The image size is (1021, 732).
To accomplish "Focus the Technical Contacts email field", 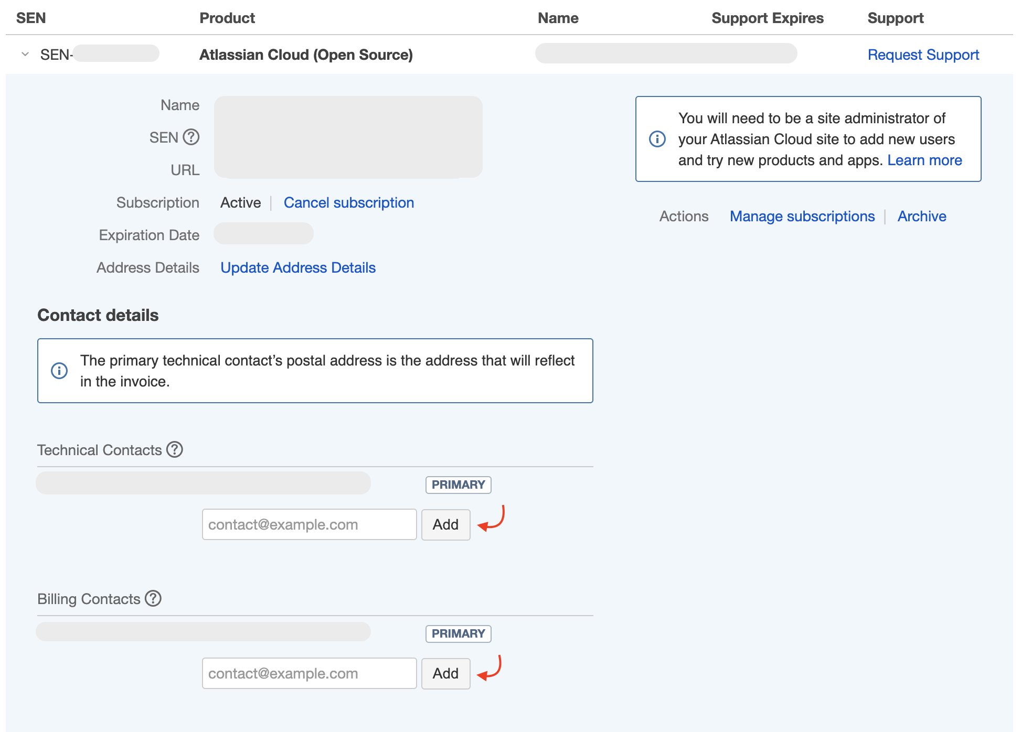I will coord(310,524).
